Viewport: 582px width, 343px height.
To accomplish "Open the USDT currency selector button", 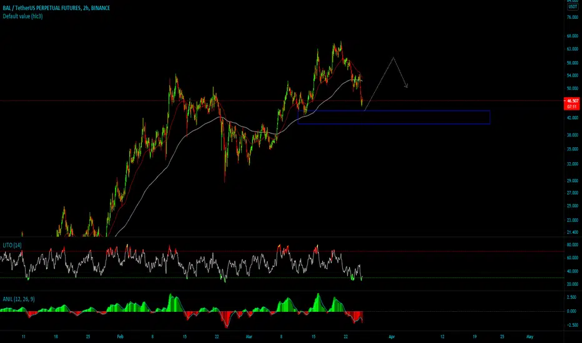I will 573,7.
